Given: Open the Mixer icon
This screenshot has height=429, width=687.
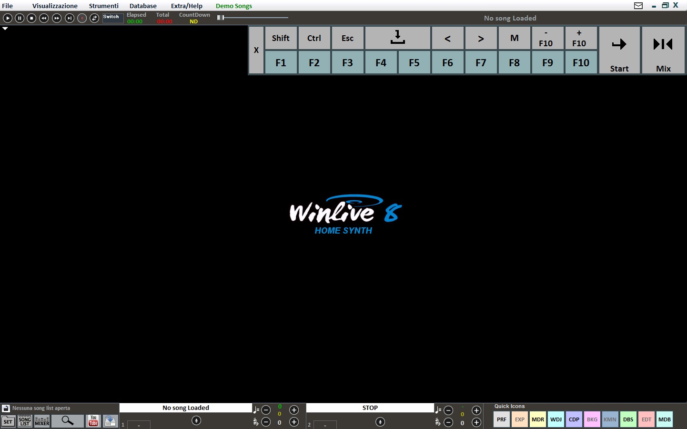Looking at the screenshot, I should point(42,421).
